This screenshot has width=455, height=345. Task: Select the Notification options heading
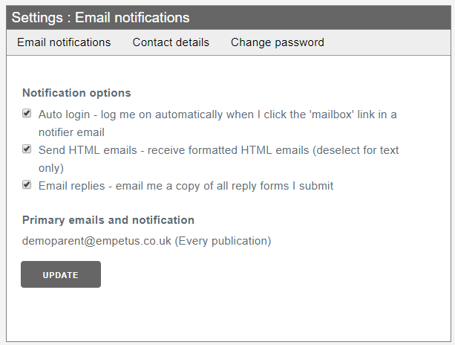[76, 93]
